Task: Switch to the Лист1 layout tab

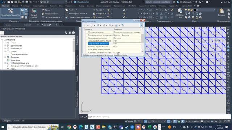Action: pos(16,121)
